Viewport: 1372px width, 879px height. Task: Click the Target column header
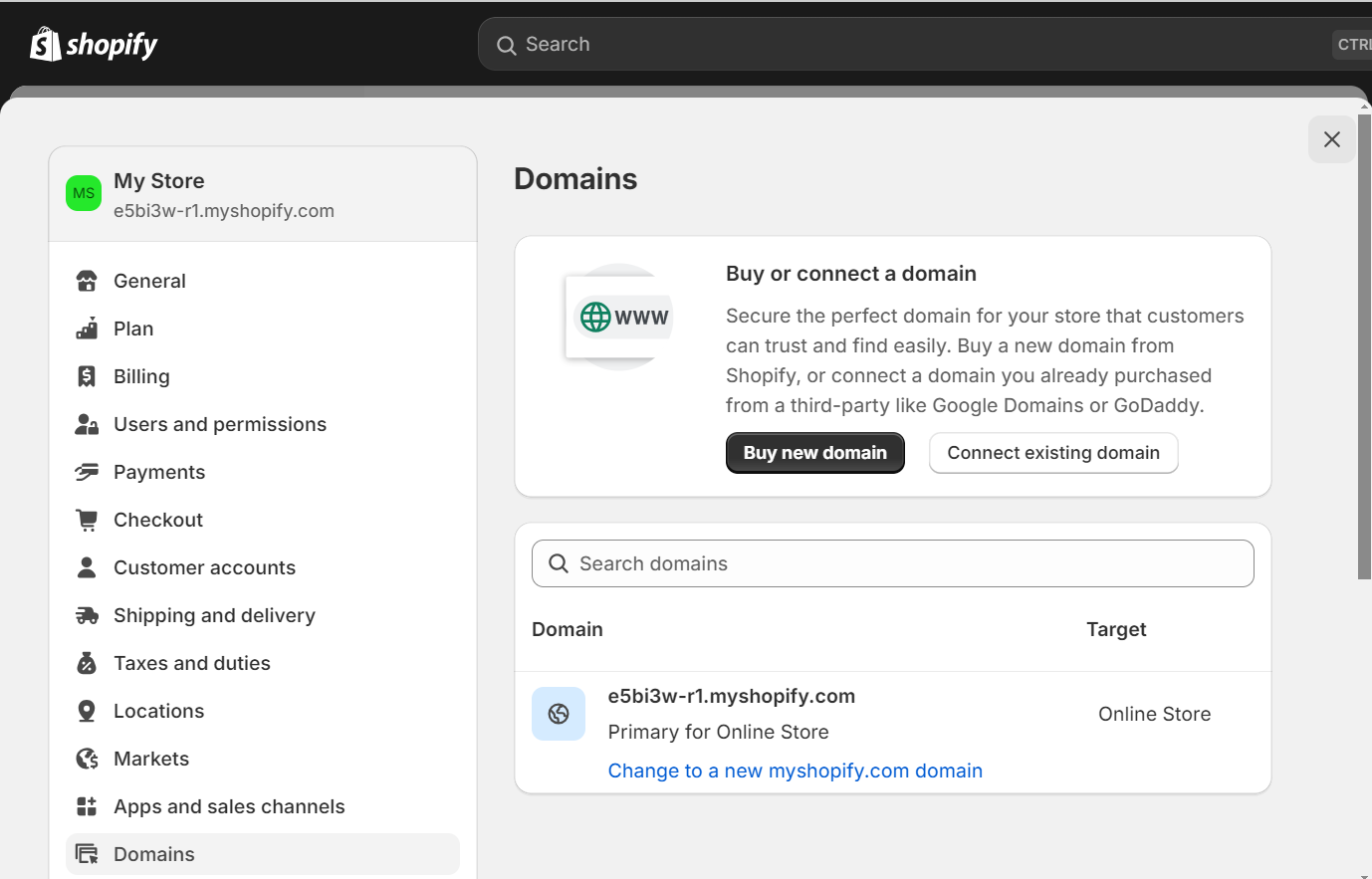coord(1116,629)
